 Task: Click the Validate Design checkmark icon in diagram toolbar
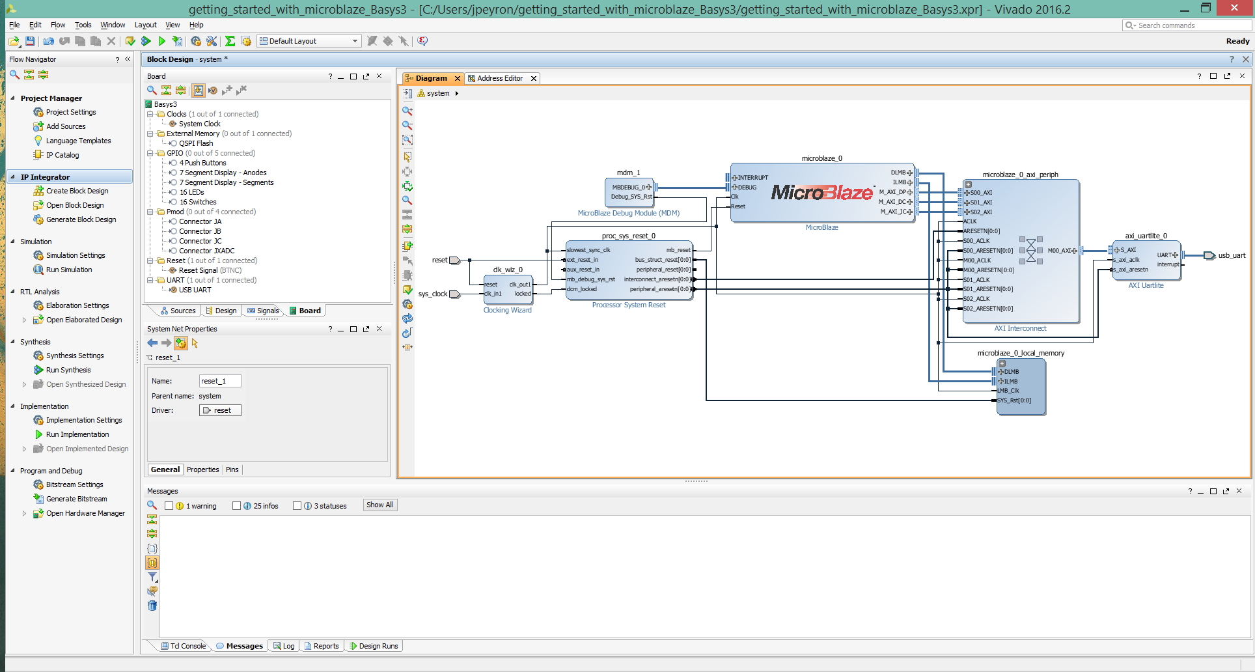tap(407, 290)
